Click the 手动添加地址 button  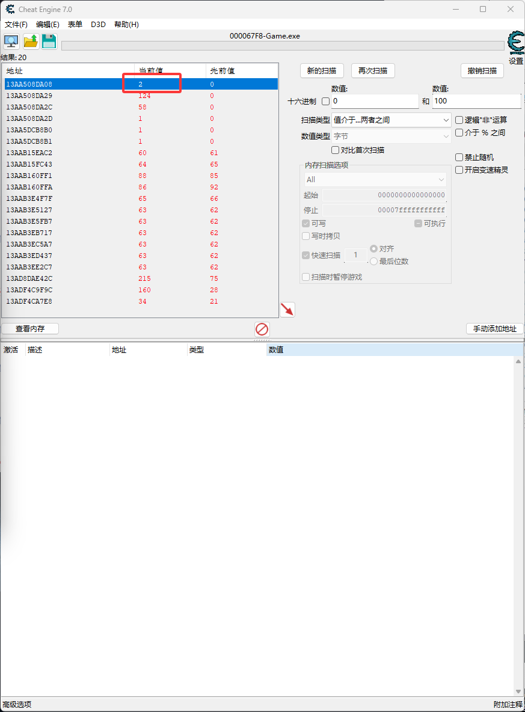[x=494, y=329]
